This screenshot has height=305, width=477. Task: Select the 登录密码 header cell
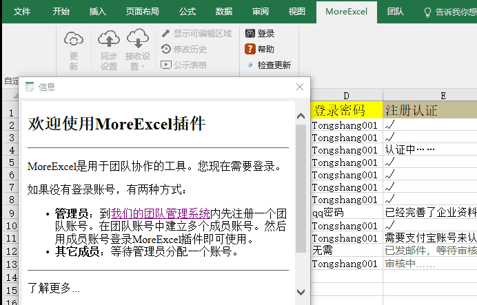pos(347,110)
